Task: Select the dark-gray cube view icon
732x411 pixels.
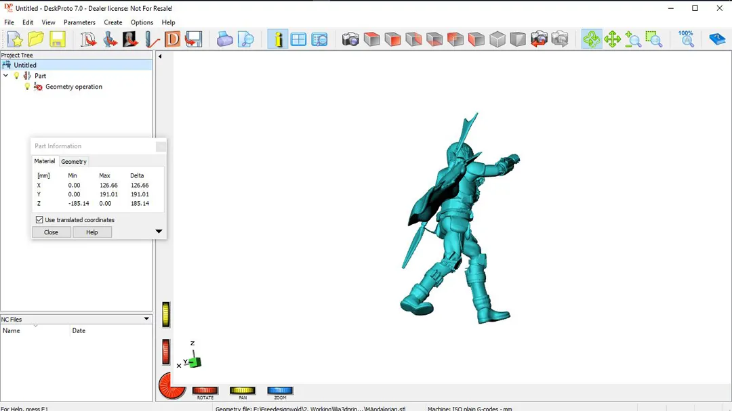Action: [518, 39]
